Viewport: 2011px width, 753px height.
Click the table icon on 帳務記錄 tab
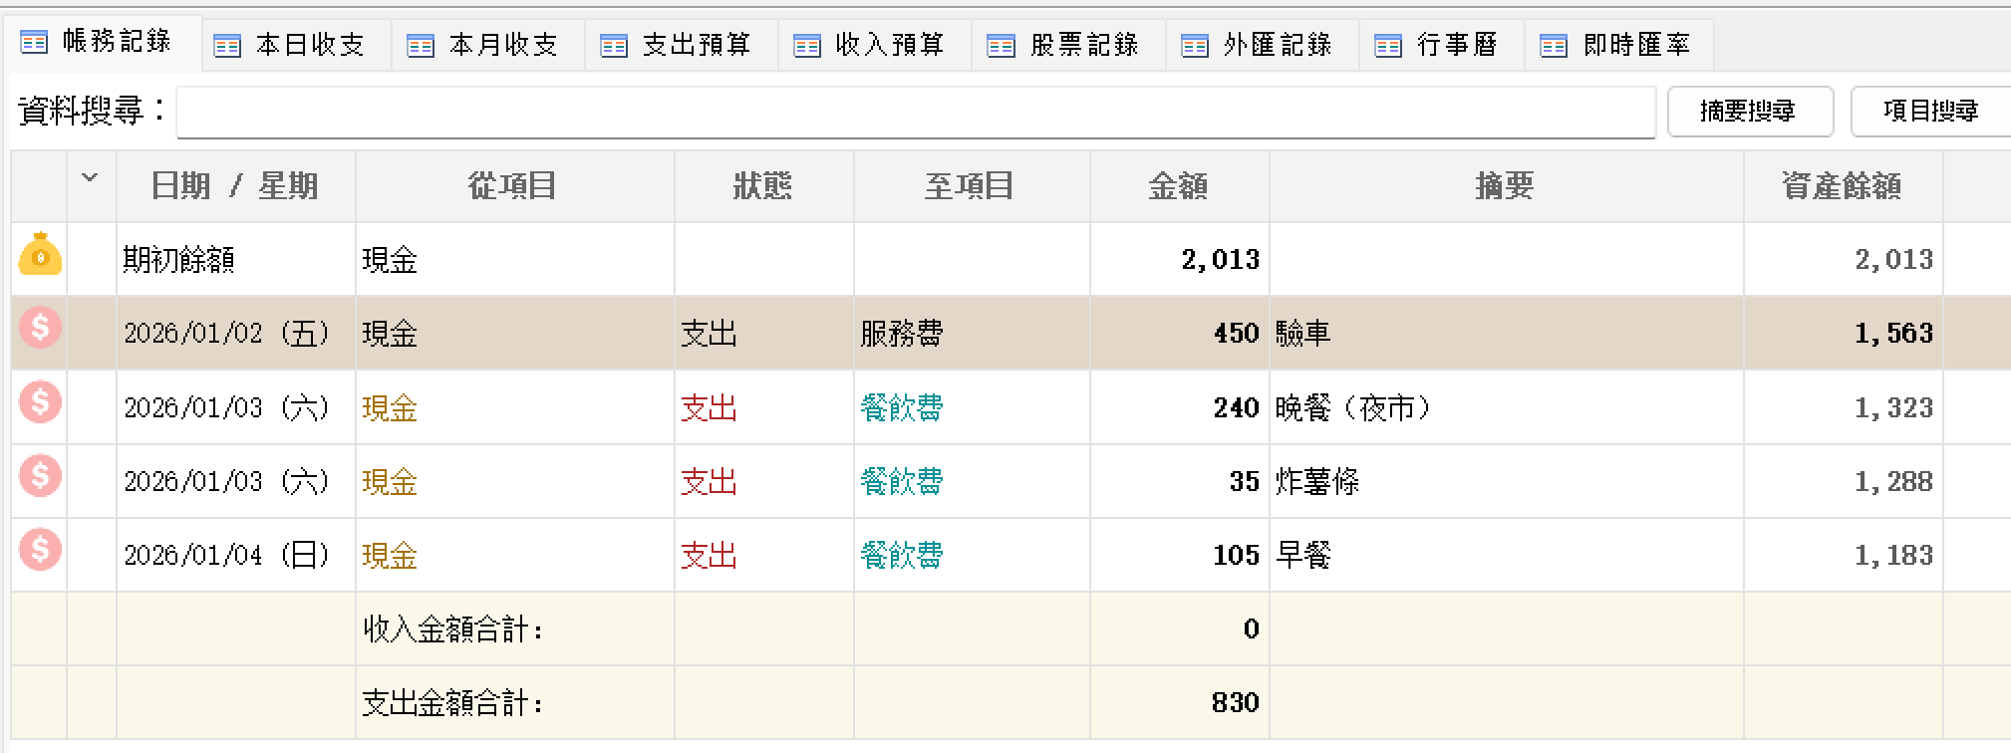click(34, 42)
